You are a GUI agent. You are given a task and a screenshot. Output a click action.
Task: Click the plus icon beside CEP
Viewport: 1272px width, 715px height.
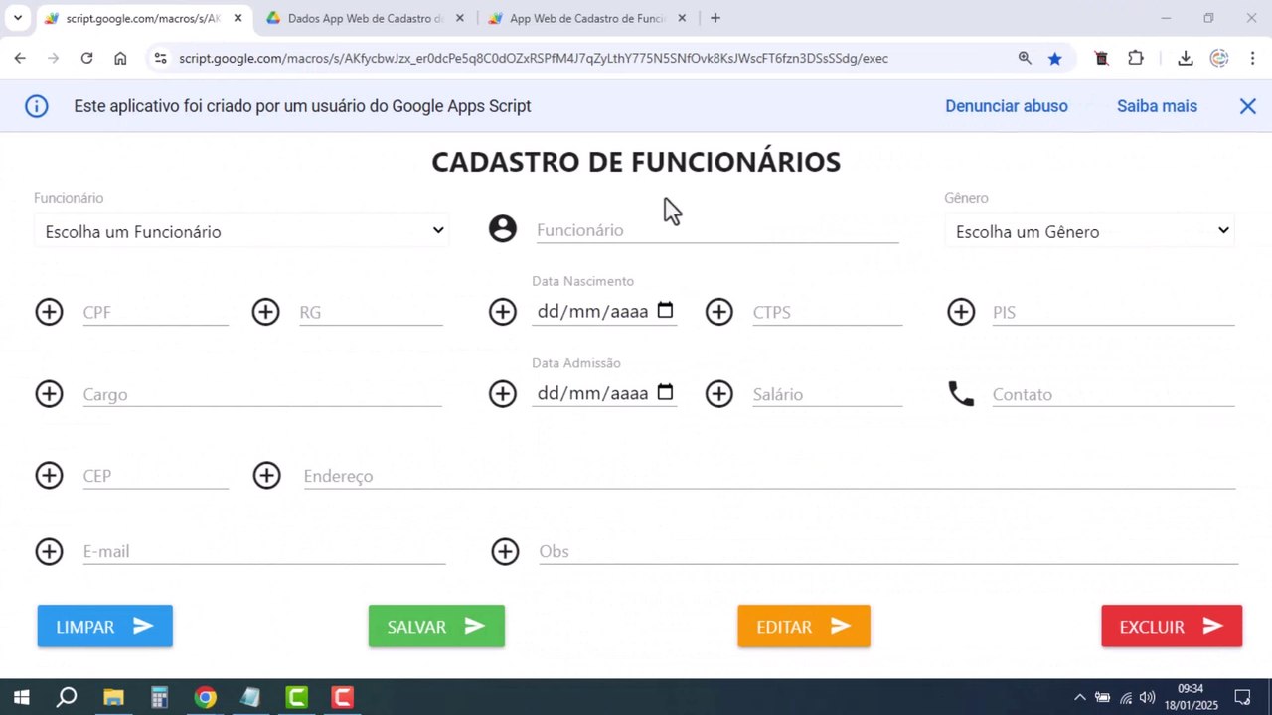(49, 476)
